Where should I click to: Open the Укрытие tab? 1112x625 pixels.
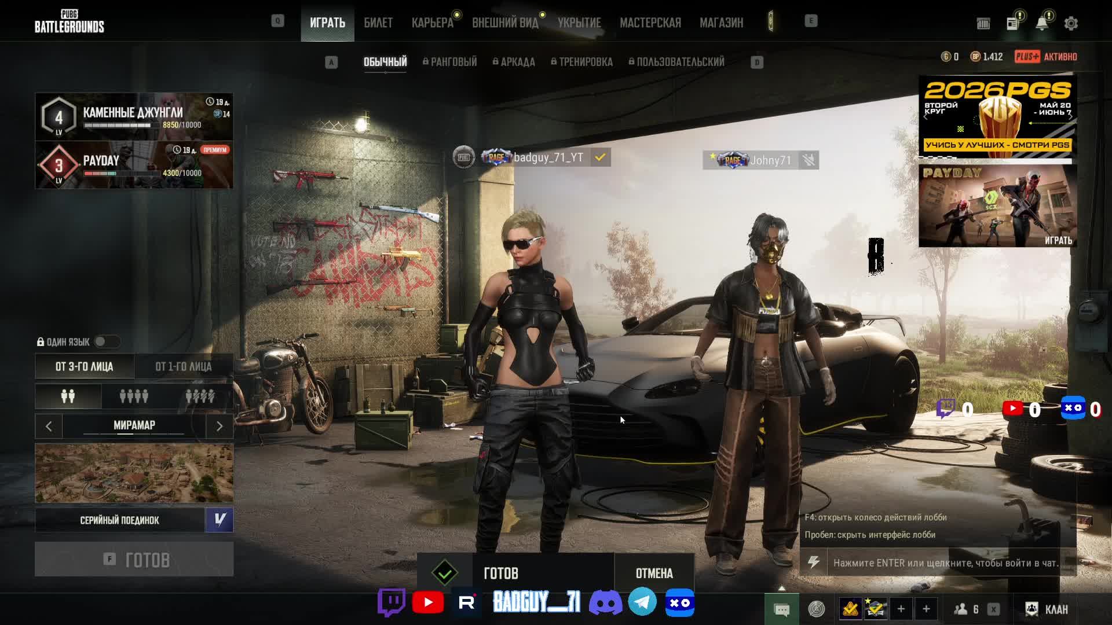579,23
